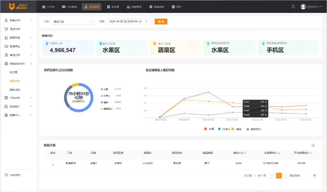This screenshot has height=192, width=327.
Task: Toggle 蔬菜 series in the trend chart legend
Action: (236, 129)
